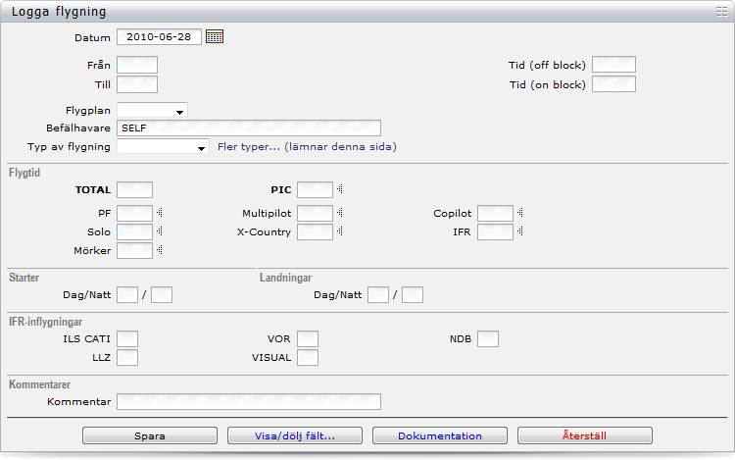Click the dotted icon beside Copilot field

[x=520, y=213]
